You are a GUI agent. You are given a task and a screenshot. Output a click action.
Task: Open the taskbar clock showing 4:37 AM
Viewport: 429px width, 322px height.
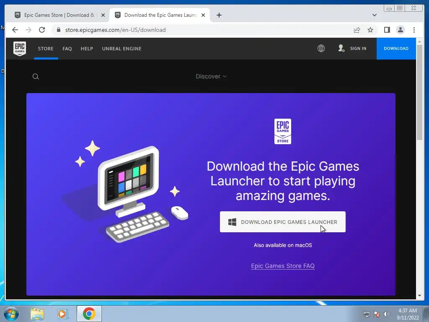click(x=407, y=314)
